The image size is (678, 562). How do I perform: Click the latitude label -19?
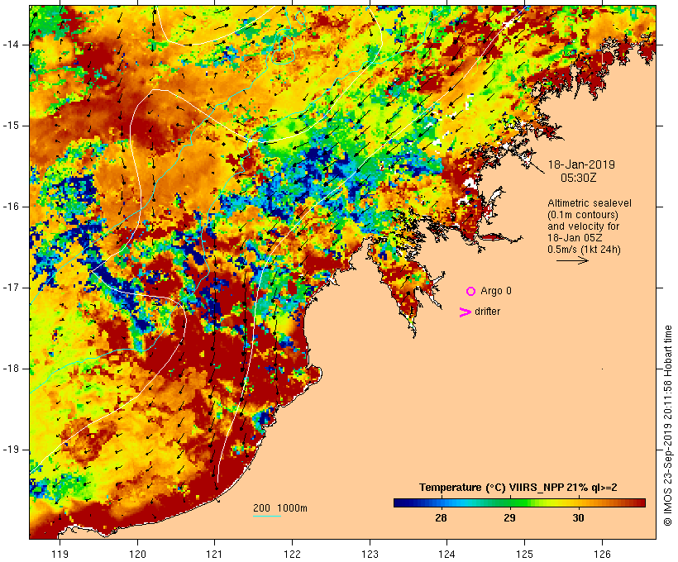click(x=11, y=450)
